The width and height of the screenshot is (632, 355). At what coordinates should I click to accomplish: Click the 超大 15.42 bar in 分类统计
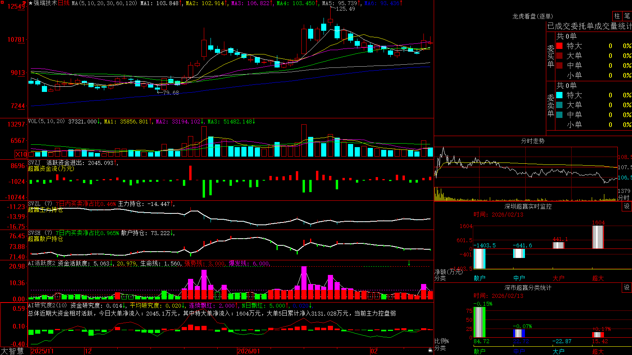click(x=598, y=335)
